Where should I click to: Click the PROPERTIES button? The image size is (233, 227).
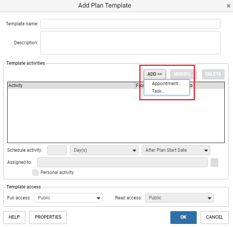point(48,217)
